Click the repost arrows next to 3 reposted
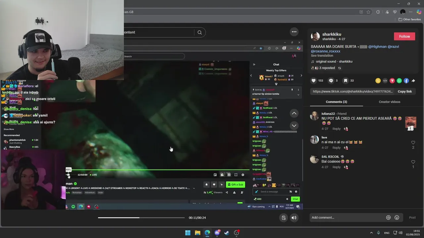Viewport: 424px width, 238px height. [x=340, y=68]
